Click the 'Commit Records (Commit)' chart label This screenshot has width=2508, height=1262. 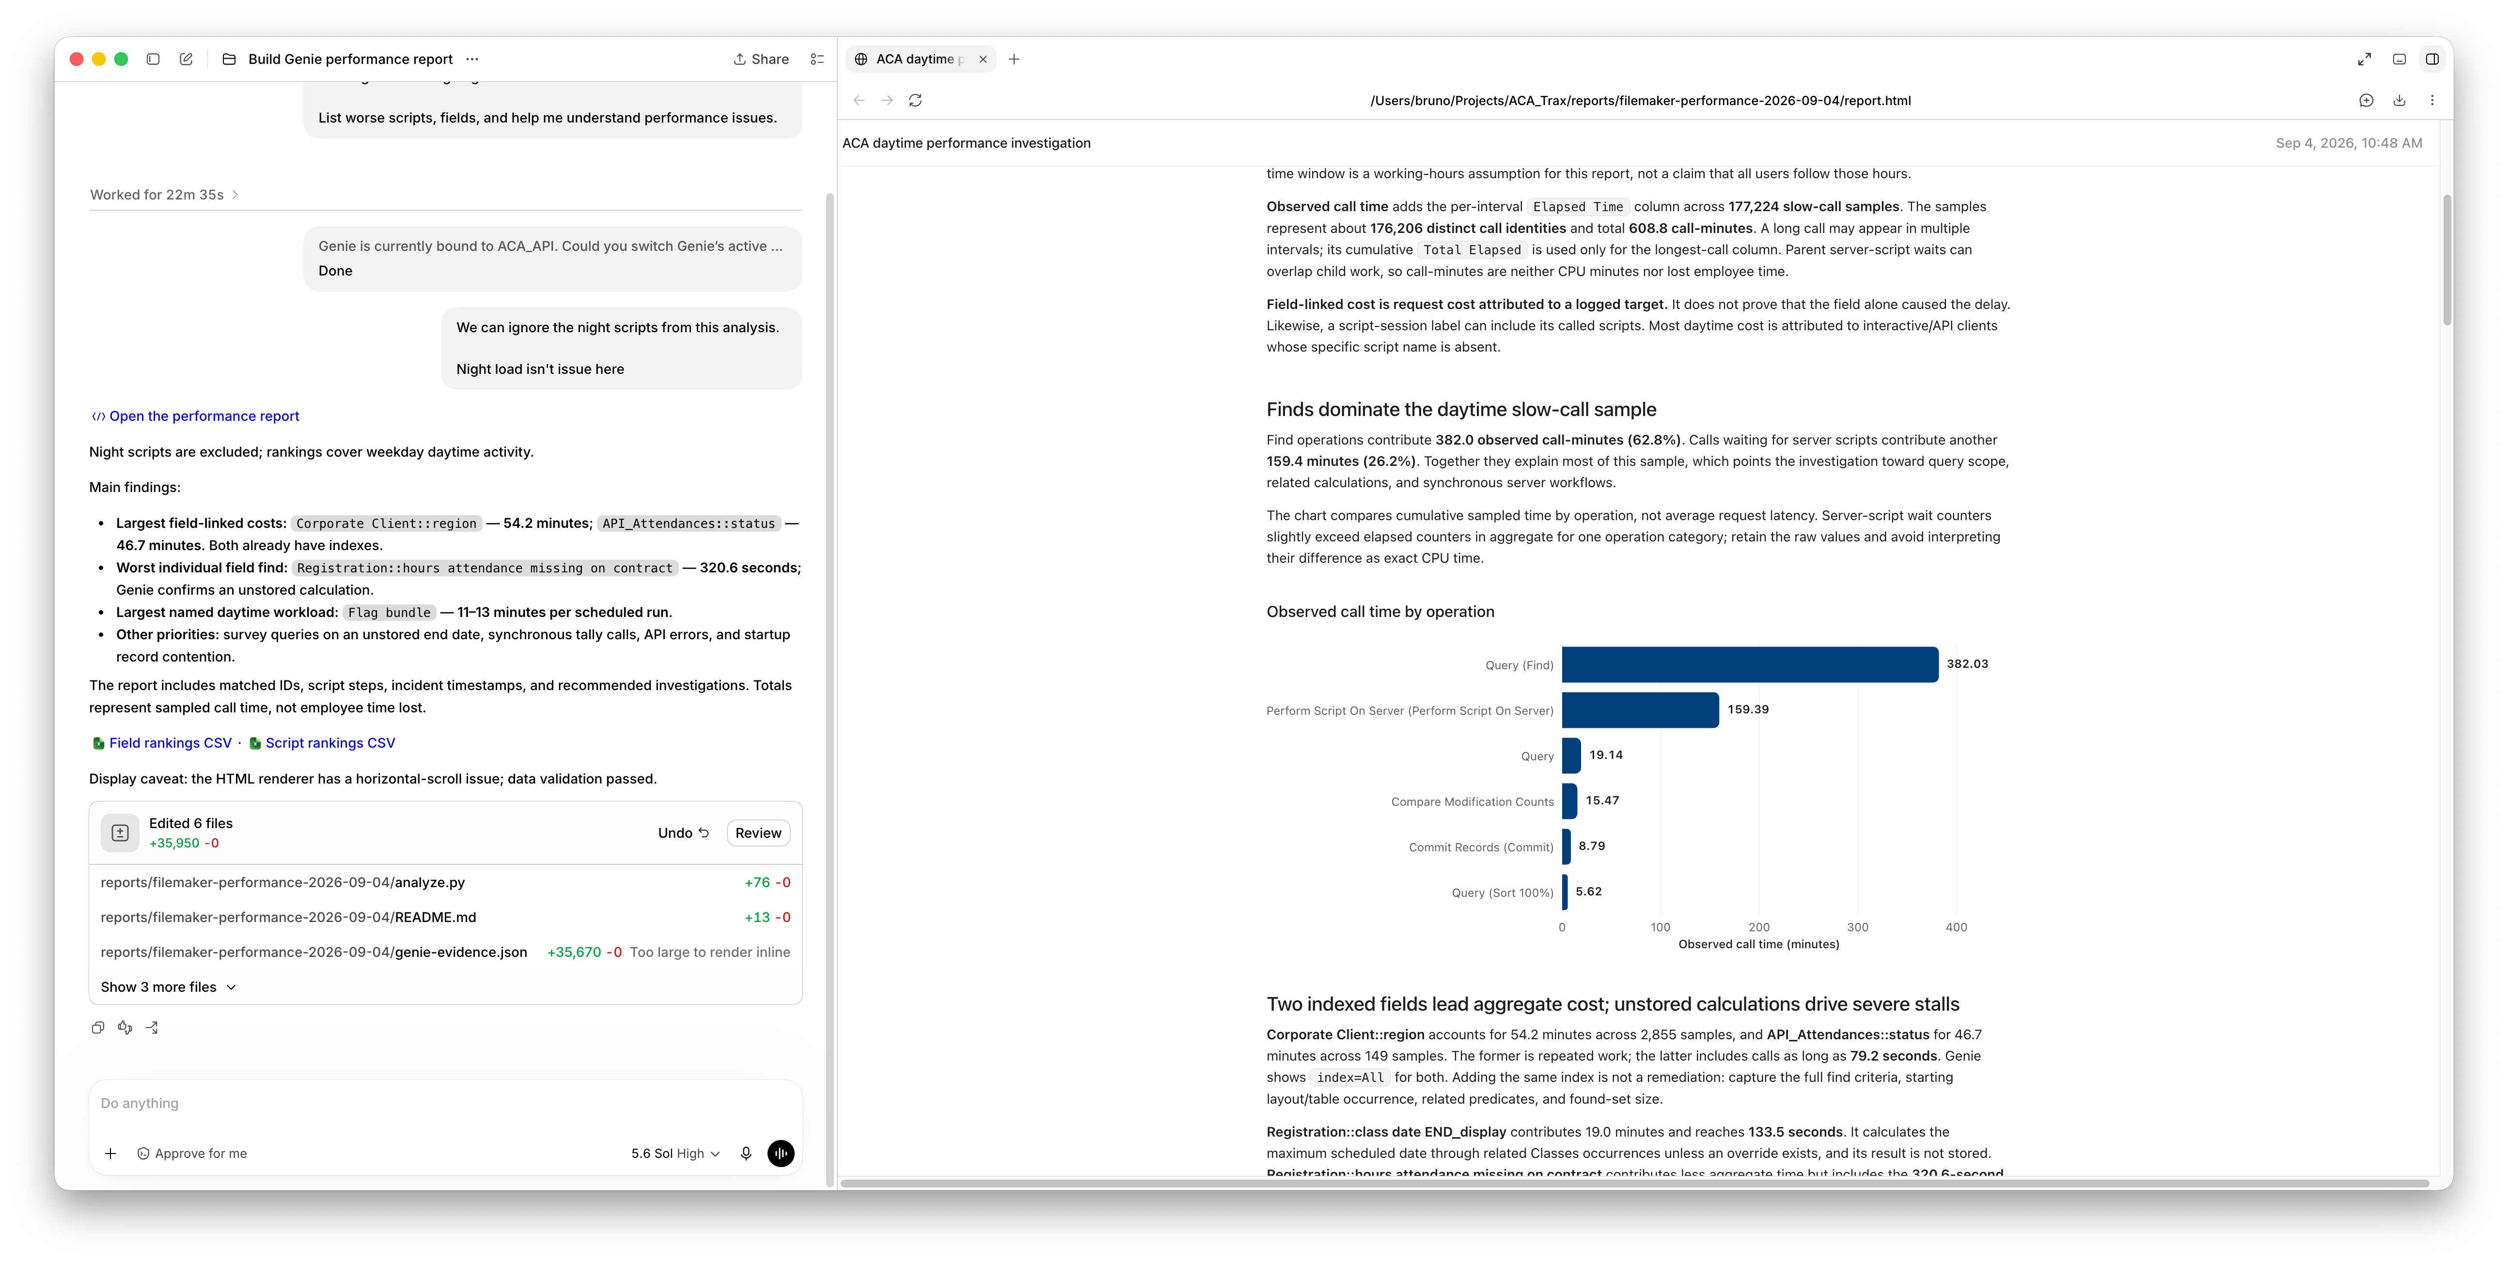tap(1481, 847)
